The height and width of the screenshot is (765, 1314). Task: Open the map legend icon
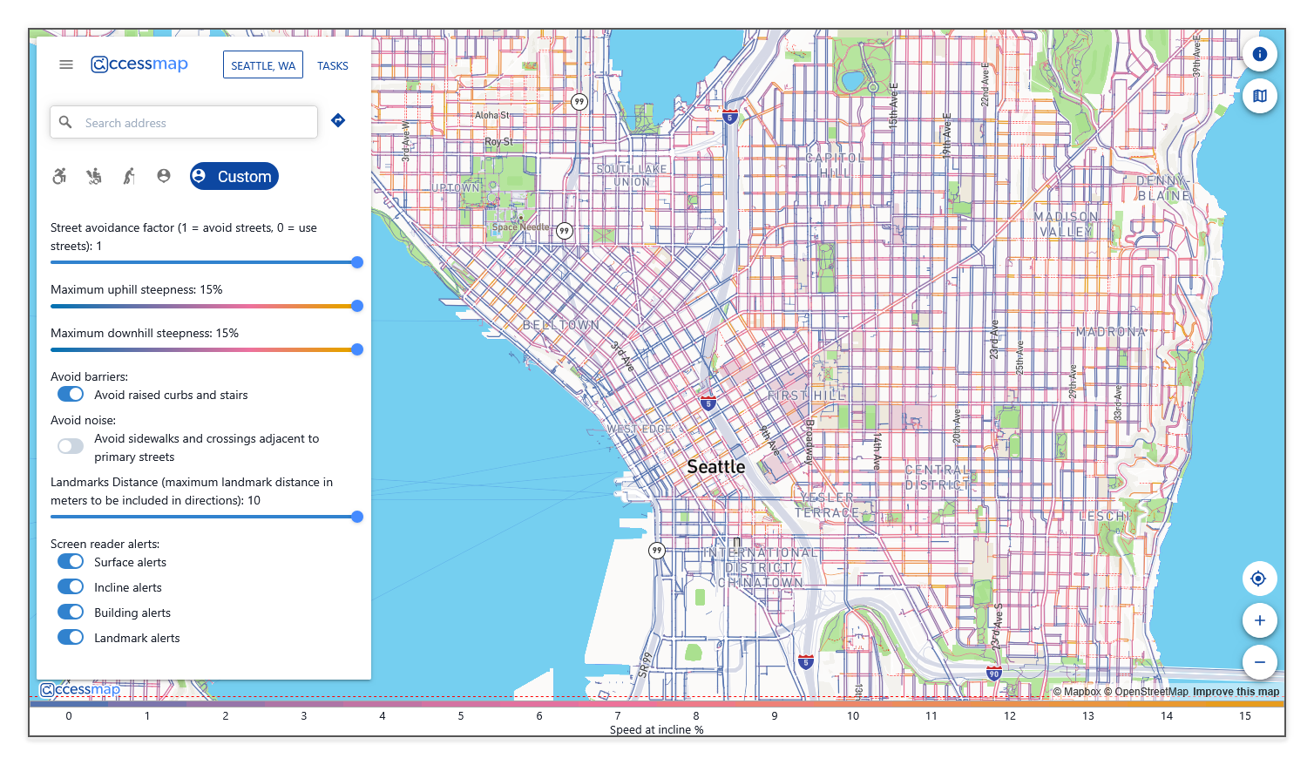[1259, 96]
